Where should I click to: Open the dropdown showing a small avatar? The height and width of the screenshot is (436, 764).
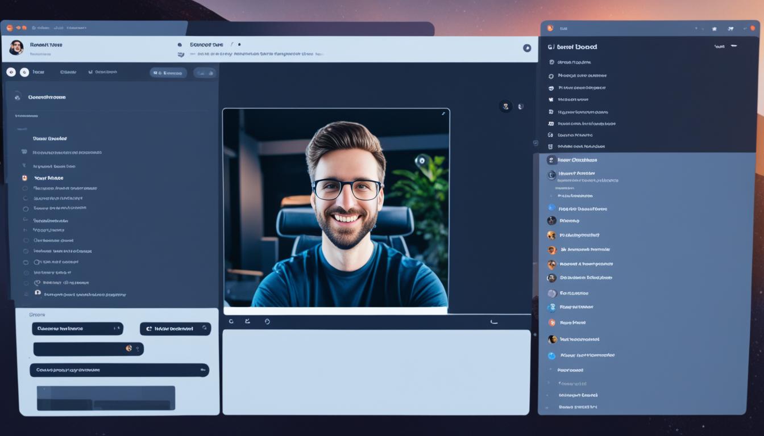tap(88, 349)
